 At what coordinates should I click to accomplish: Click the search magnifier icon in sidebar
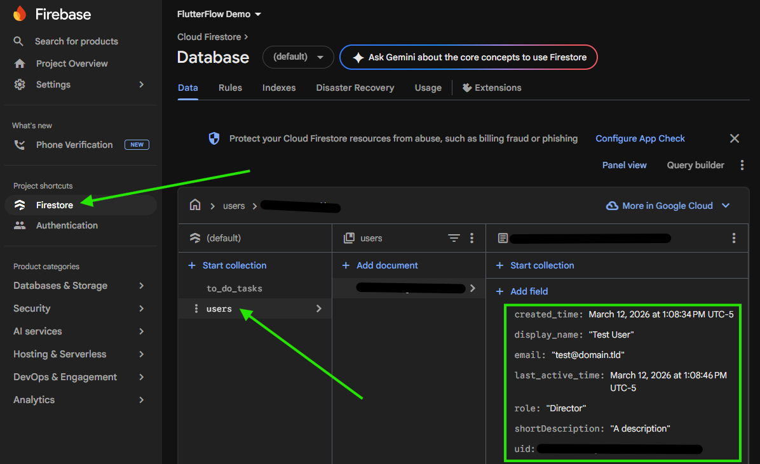(18, 41)
